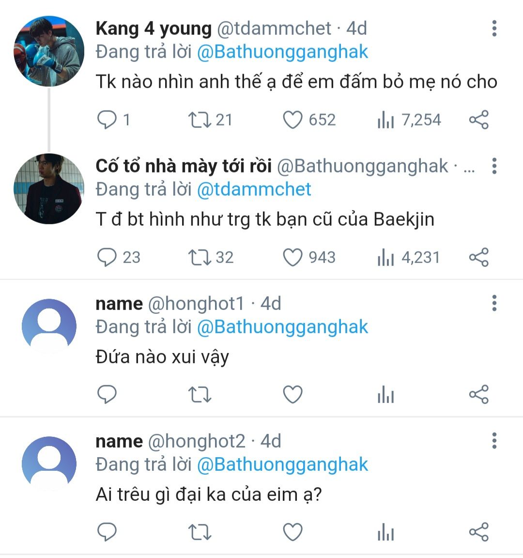This screenshot has width=523, height=558.
Task: Open more options for @honghot1 tweet
Action: coord(494,304)
